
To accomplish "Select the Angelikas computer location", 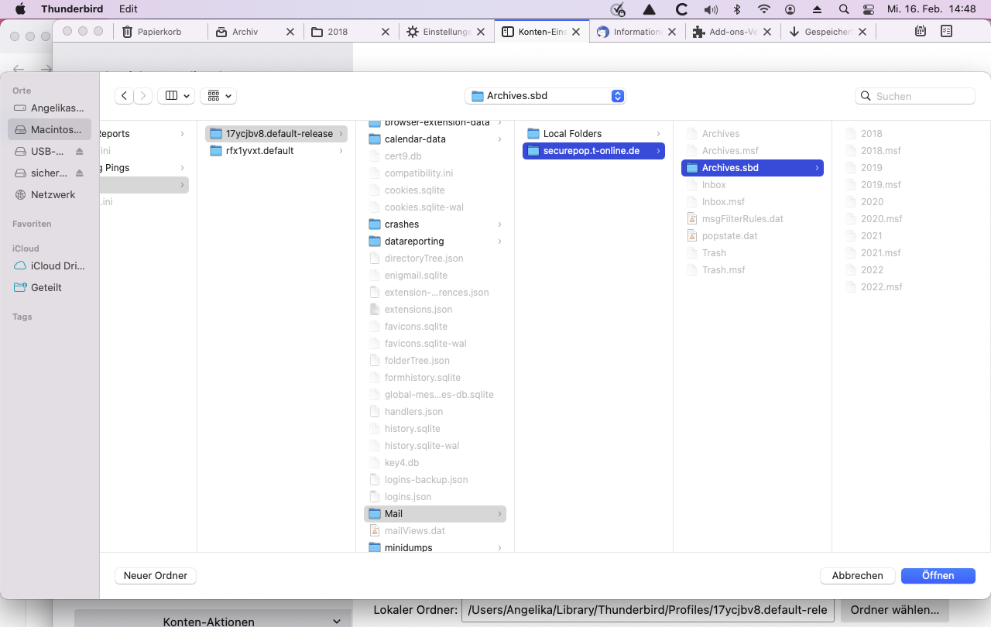I will (50, 108).
